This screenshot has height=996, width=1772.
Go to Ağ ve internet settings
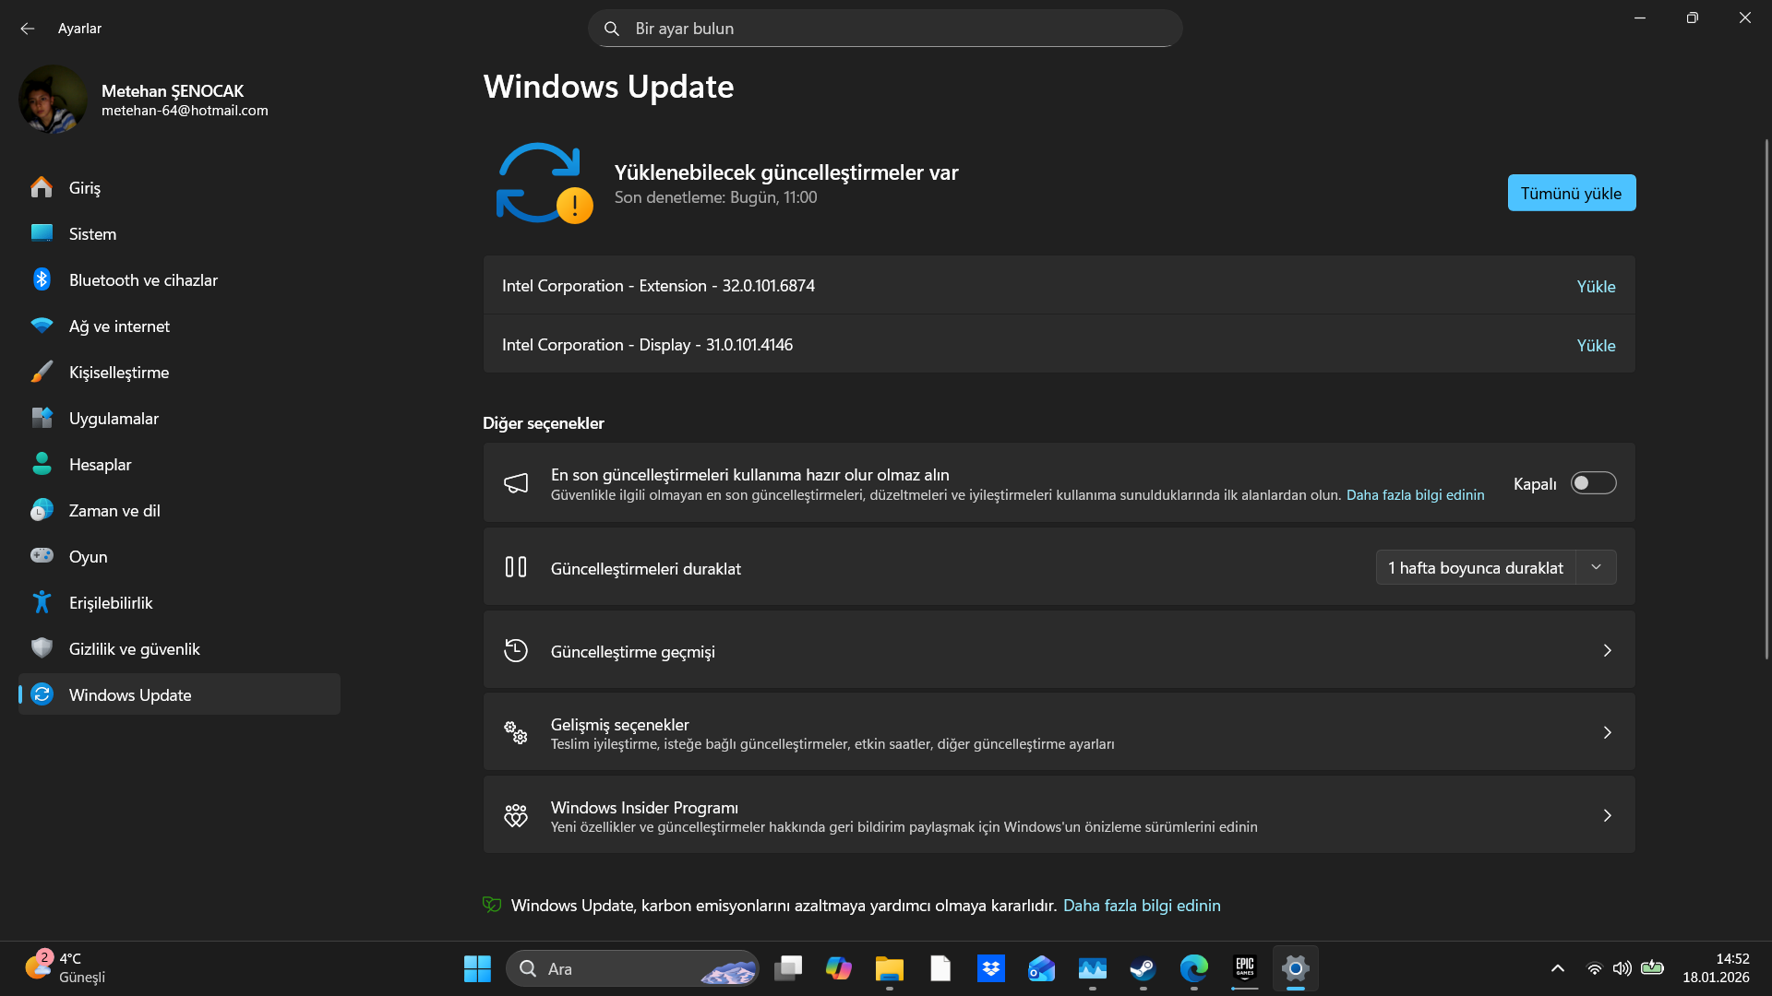point(179,326)
